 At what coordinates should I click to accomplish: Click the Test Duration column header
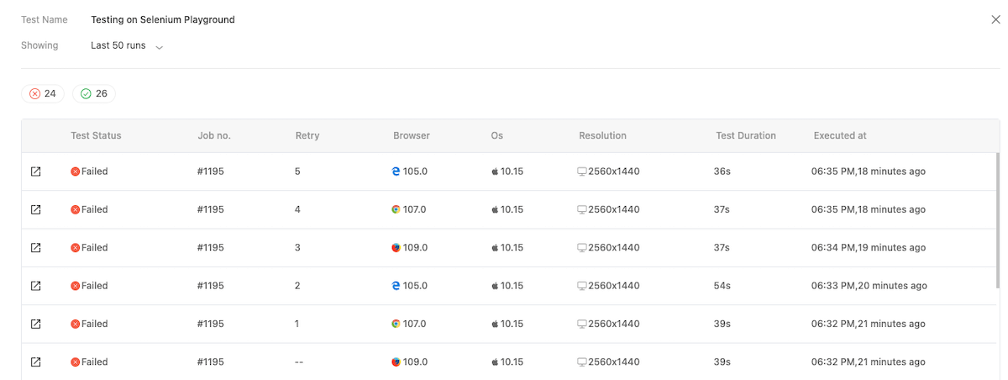tap(745, 135)
